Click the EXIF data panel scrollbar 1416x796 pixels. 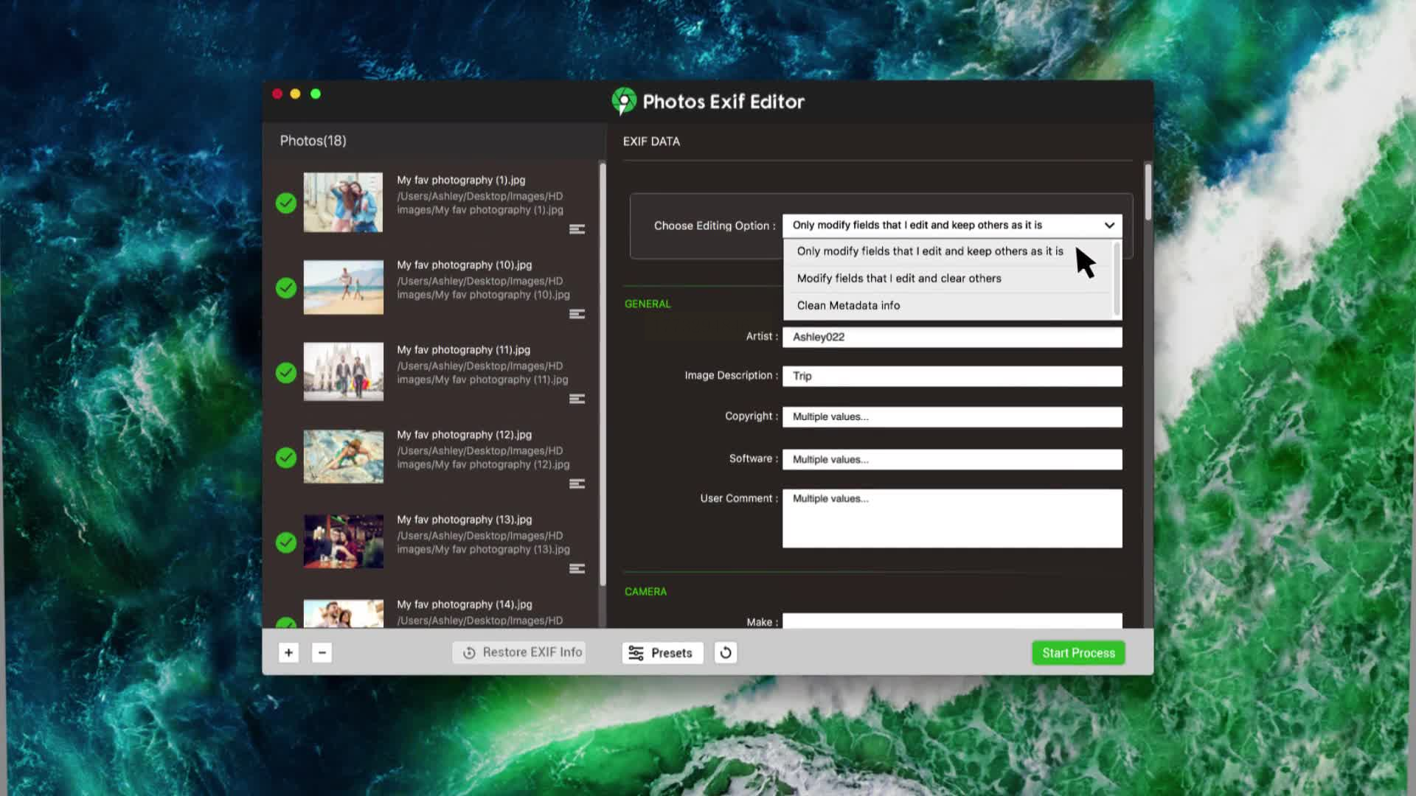click(x=1148, y=193)
